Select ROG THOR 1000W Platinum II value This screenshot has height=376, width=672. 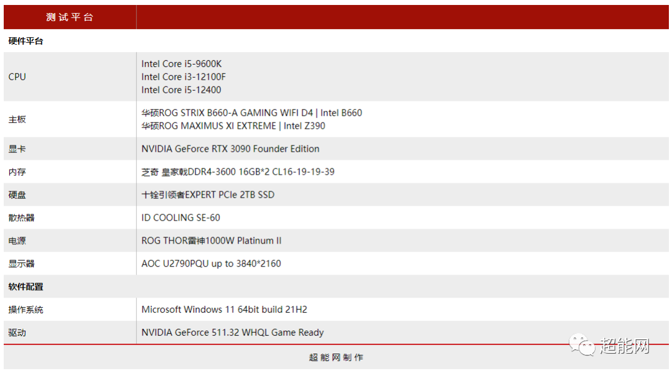point(212,241)
